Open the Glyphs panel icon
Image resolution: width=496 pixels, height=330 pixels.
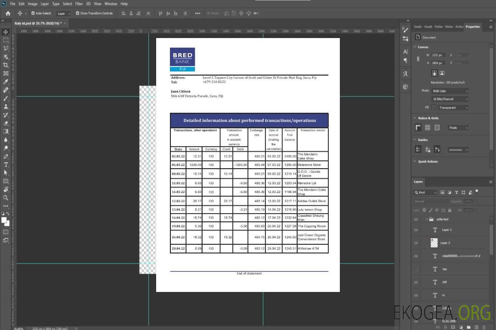(x=405, y=74)
